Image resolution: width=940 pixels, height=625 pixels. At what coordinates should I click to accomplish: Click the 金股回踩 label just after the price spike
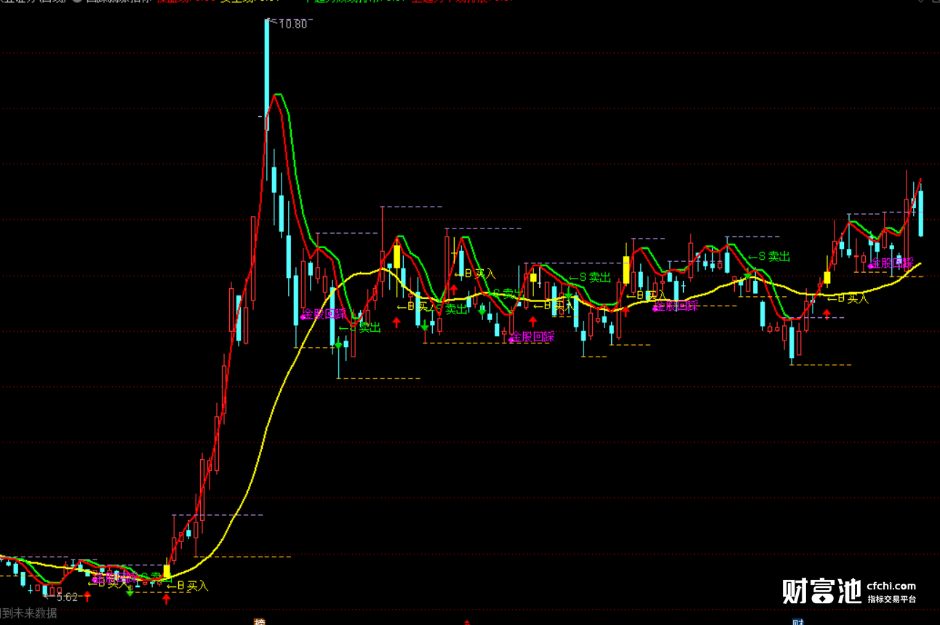click(324, 314)
